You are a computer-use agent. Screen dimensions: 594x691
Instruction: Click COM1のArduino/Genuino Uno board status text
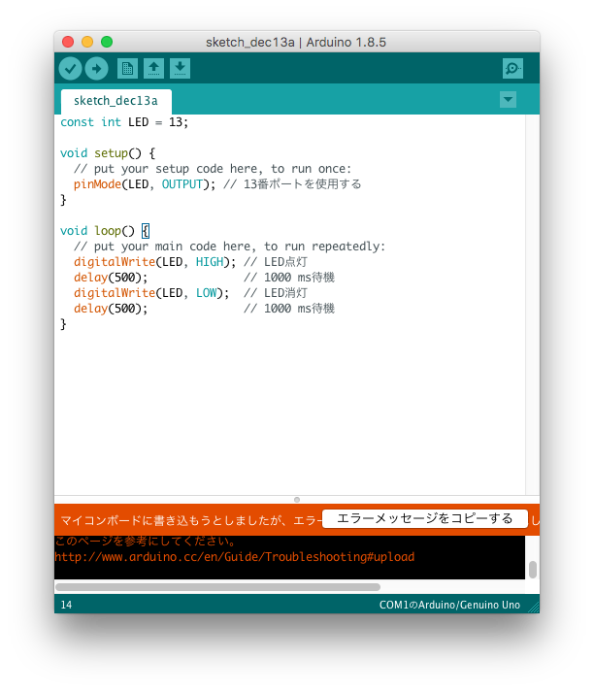(x=449, y=605)
